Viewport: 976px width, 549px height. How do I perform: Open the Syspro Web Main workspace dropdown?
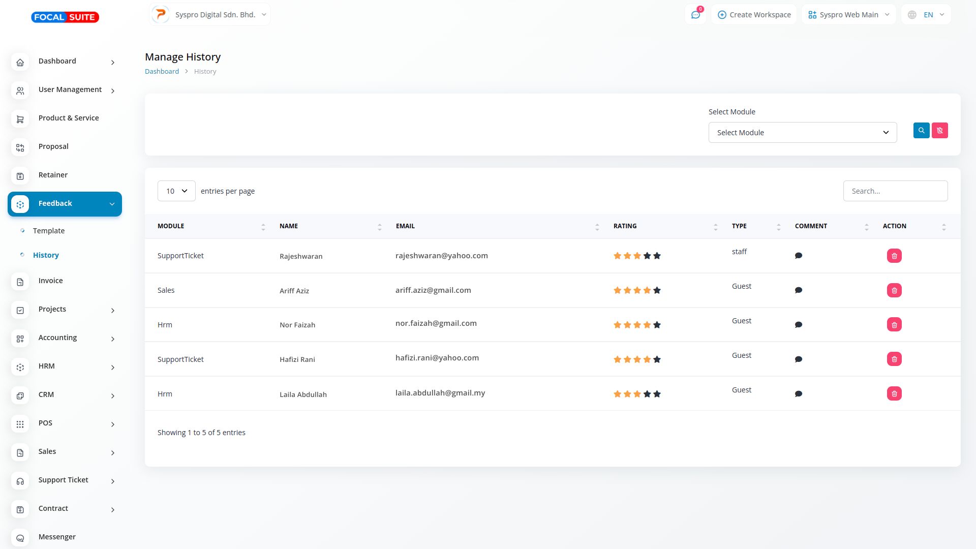click(848, 15)
